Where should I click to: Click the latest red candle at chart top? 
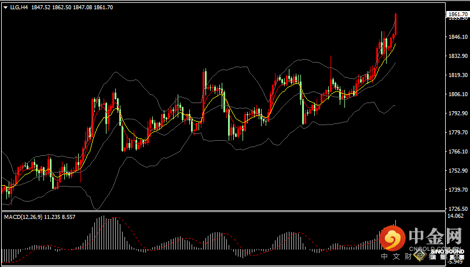[x=396, y=23]
